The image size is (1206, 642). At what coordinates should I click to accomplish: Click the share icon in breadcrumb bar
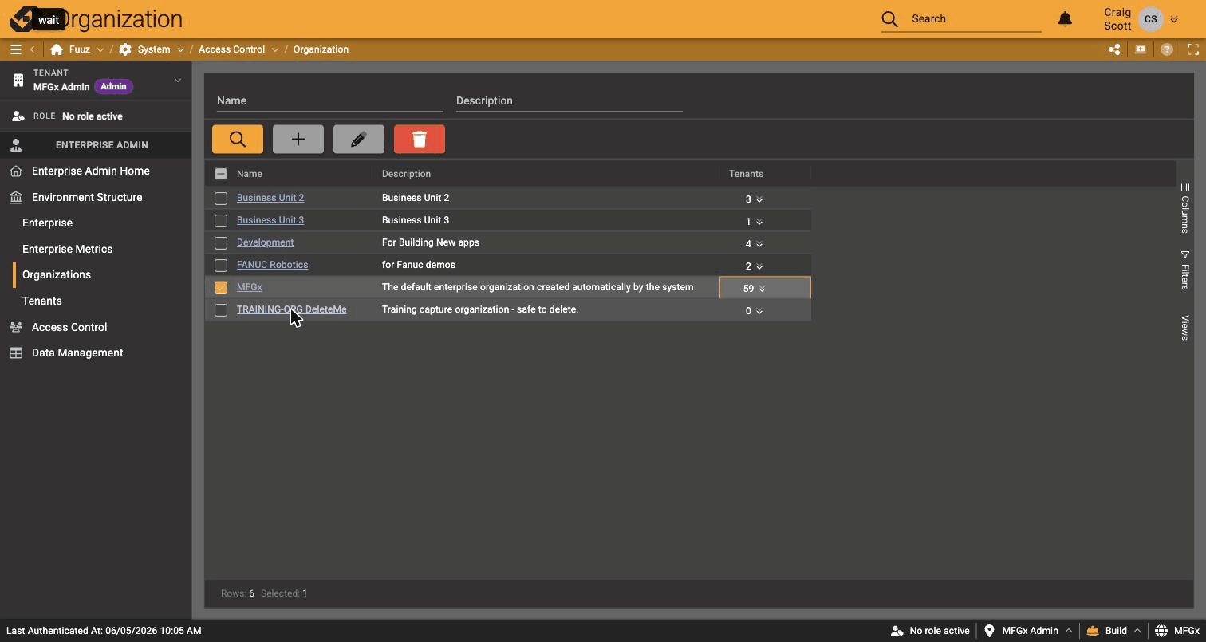1114,49
